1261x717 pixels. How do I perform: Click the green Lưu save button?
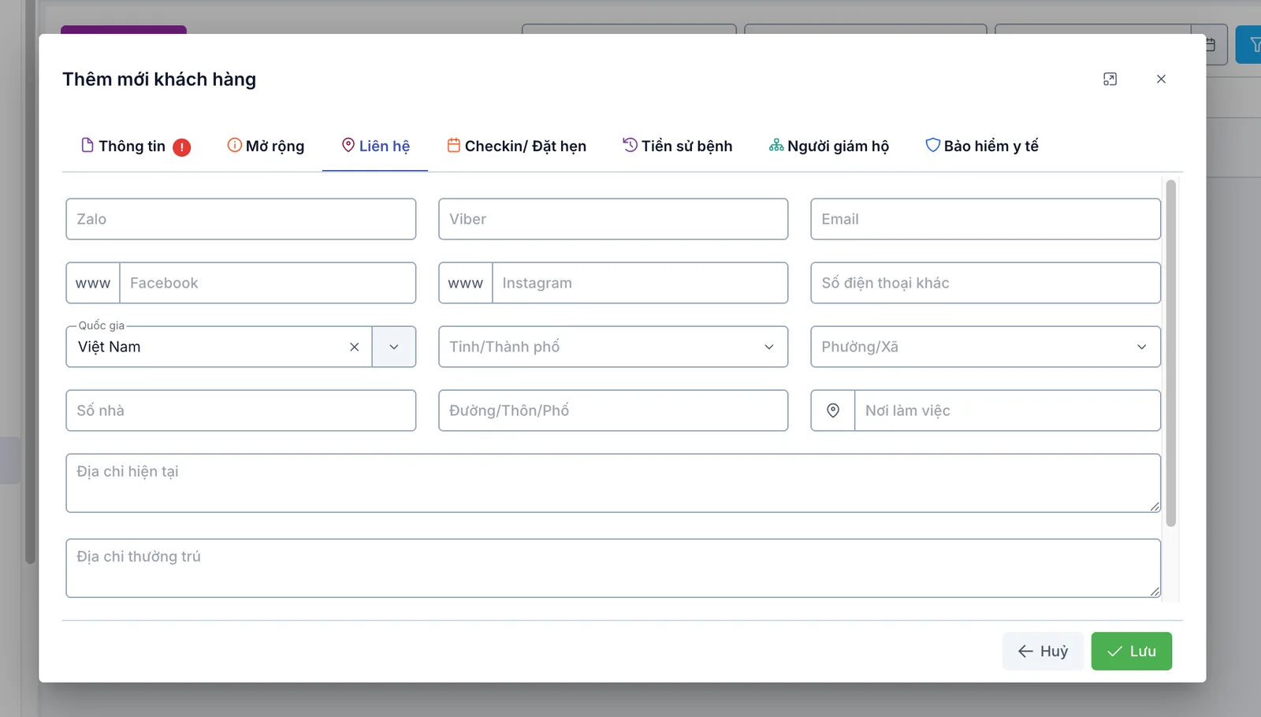[x=1132, y=651]
